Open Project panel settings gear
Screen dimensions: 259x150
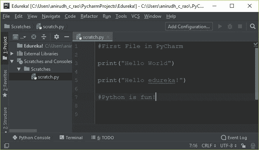tap(57, 37)
